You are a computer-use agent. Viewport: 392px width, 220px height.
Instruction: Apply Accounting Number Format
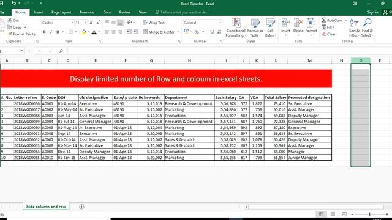click(x=186, y=32)
